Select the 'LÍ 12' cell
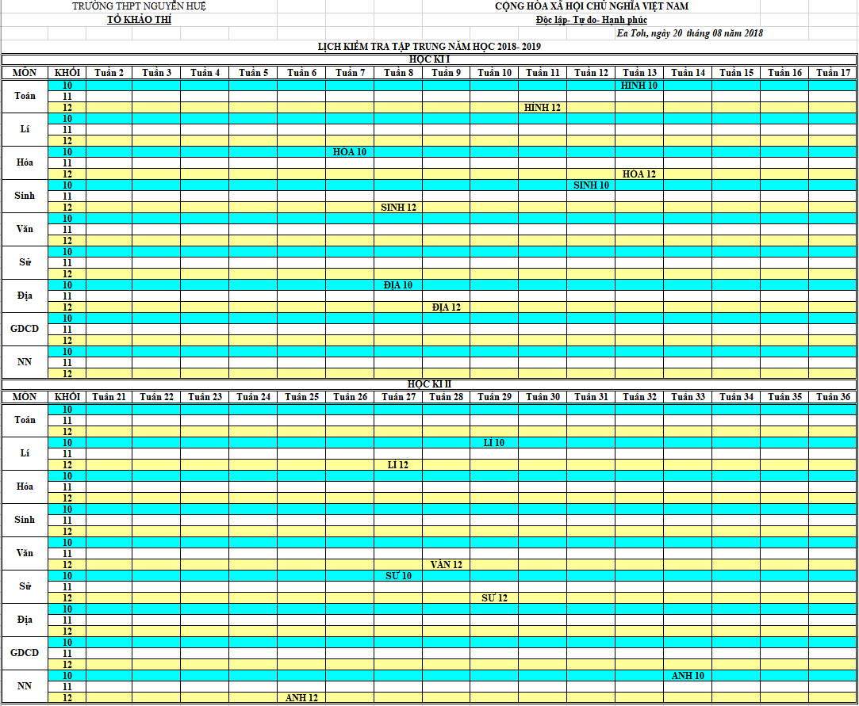The image size is (859, 706). tap(398, 465)
